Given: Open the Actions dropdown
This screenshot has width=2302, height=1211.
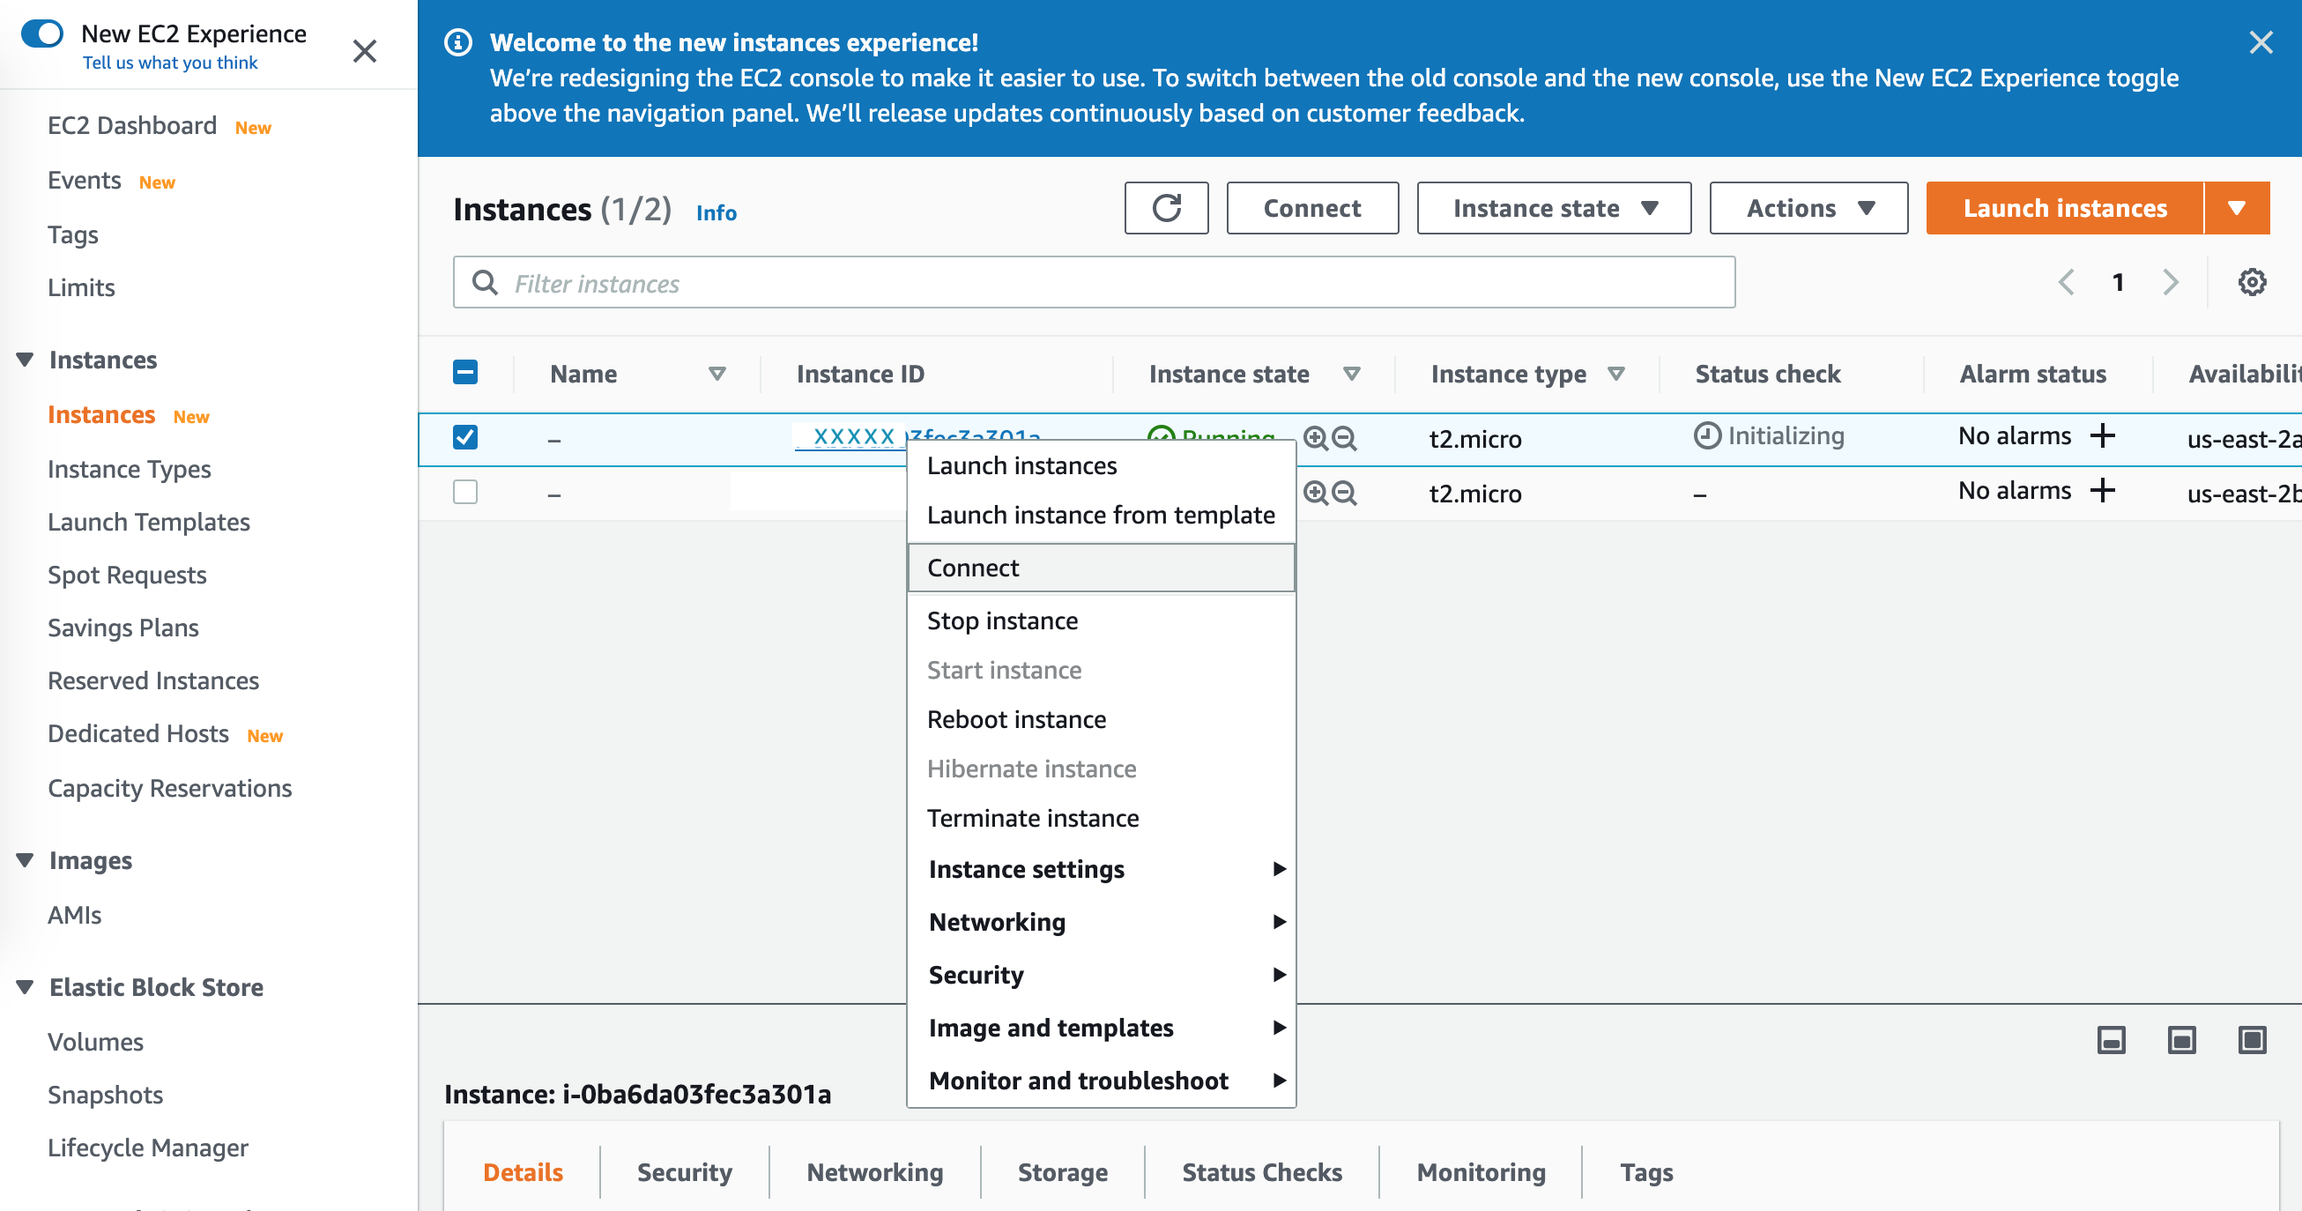Looking at the screenshot, I should pos(1807,208).
